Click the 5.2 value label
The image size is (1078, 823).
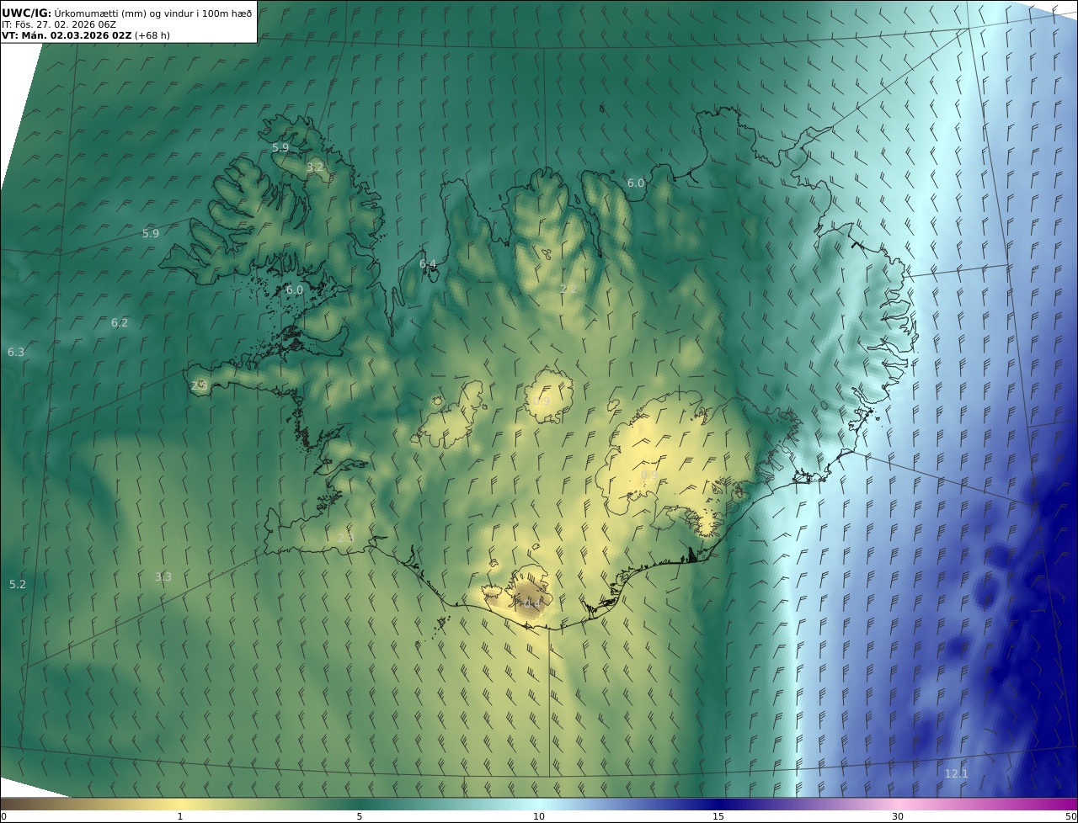pyautogui.click(x=18, y=584)
